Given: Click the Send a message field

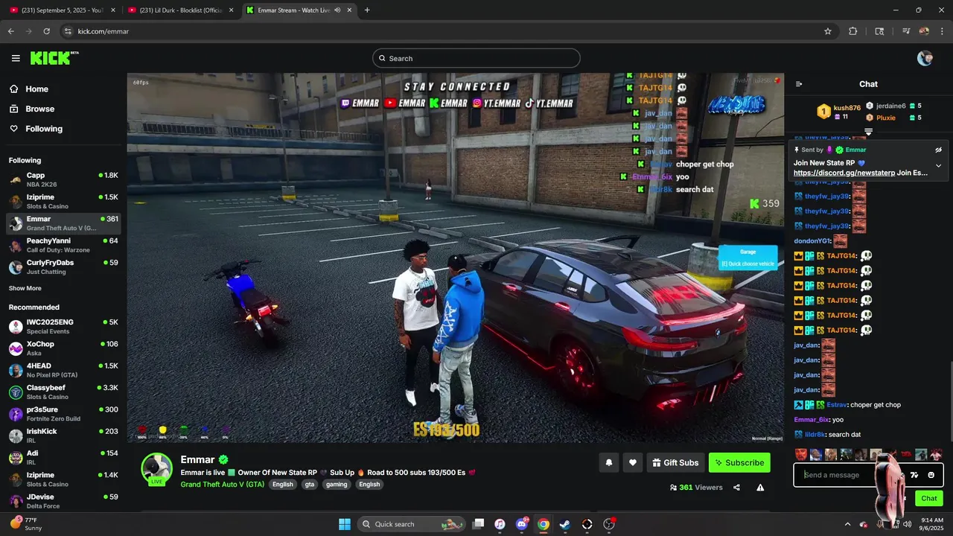Looking at the screenshot, I should coord(868,475).
